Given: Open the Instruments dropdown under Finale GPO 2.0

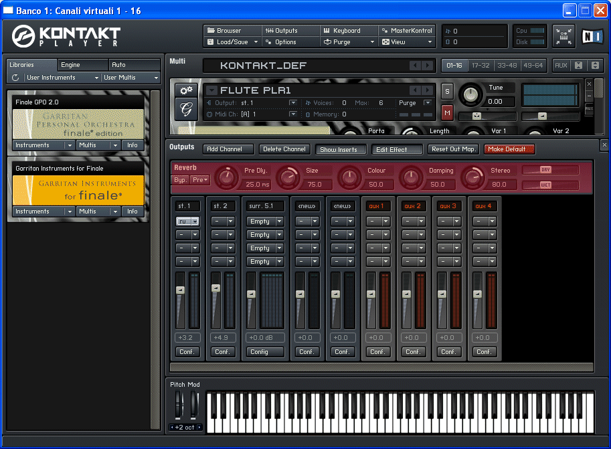Looking at the screenshot, I should pos(43,145).
